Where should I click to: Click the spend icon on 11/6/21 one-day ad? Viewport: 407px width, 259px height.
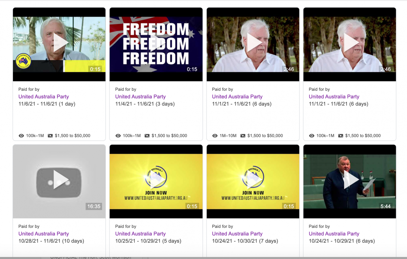click(x=50, y=136)
